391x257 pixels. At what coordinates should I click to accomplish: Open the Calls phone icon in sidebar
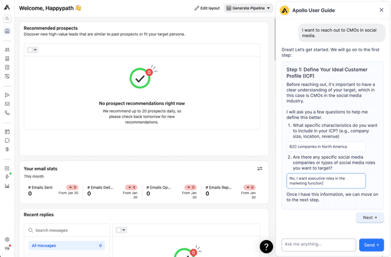pyautogui.click(x=7, y=113)
